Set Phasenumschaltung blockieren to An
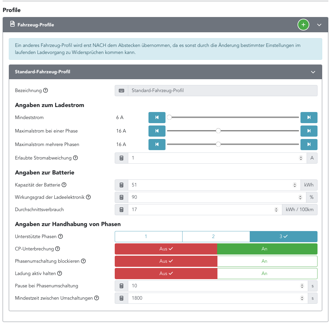This screenshot has width=331, height=324. point(267,261)
